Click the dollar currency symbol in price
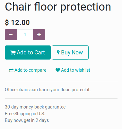 click(x=7, y=22)
